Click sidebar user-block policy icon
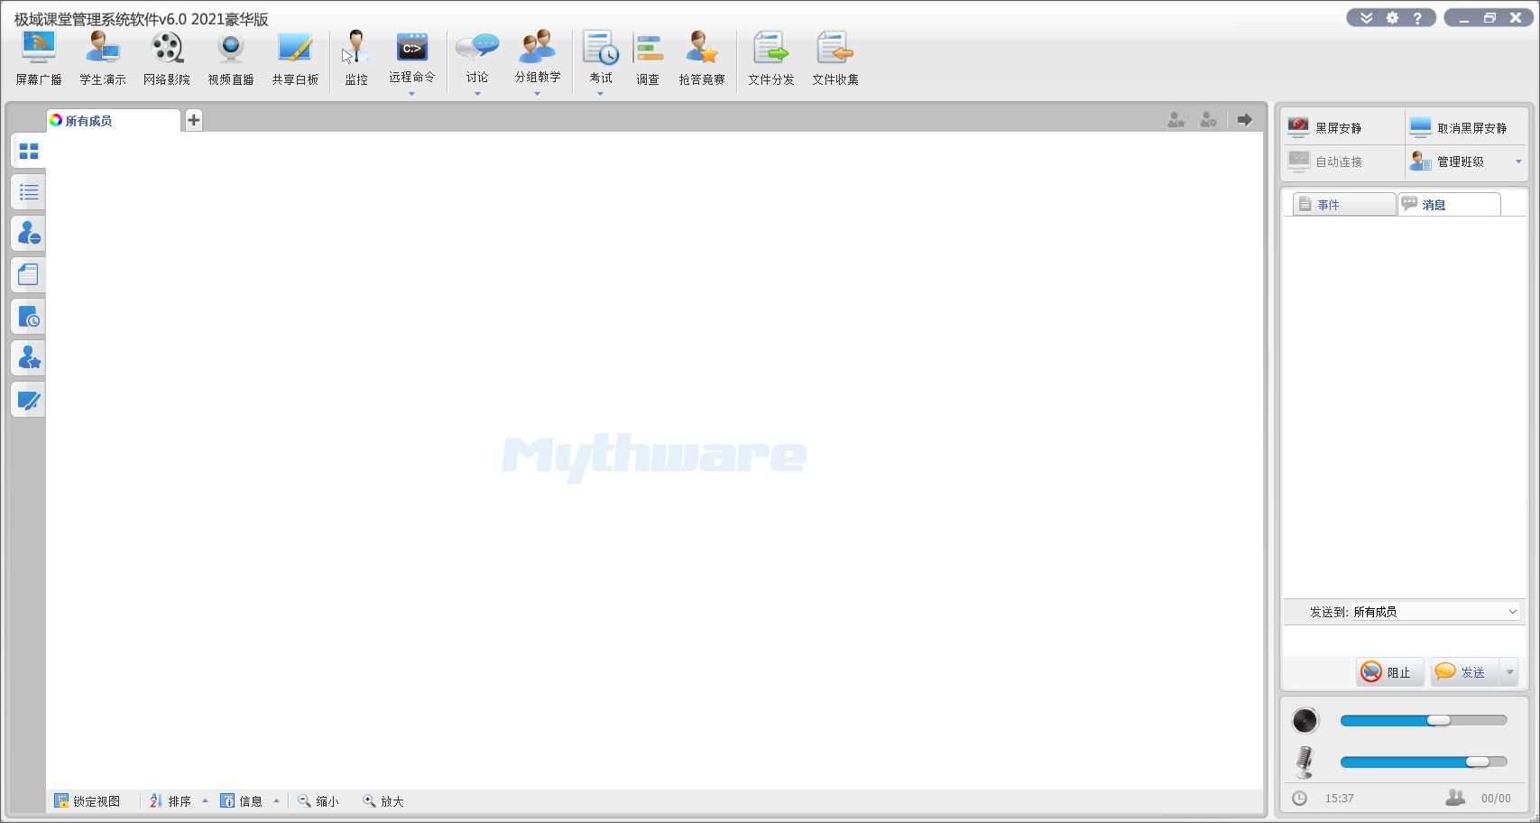 coord(29,234)
